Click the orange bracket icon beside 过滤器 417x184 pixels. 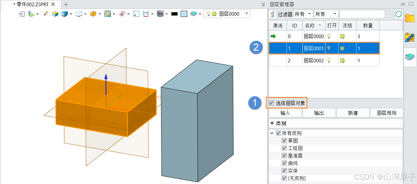point(273,14)
